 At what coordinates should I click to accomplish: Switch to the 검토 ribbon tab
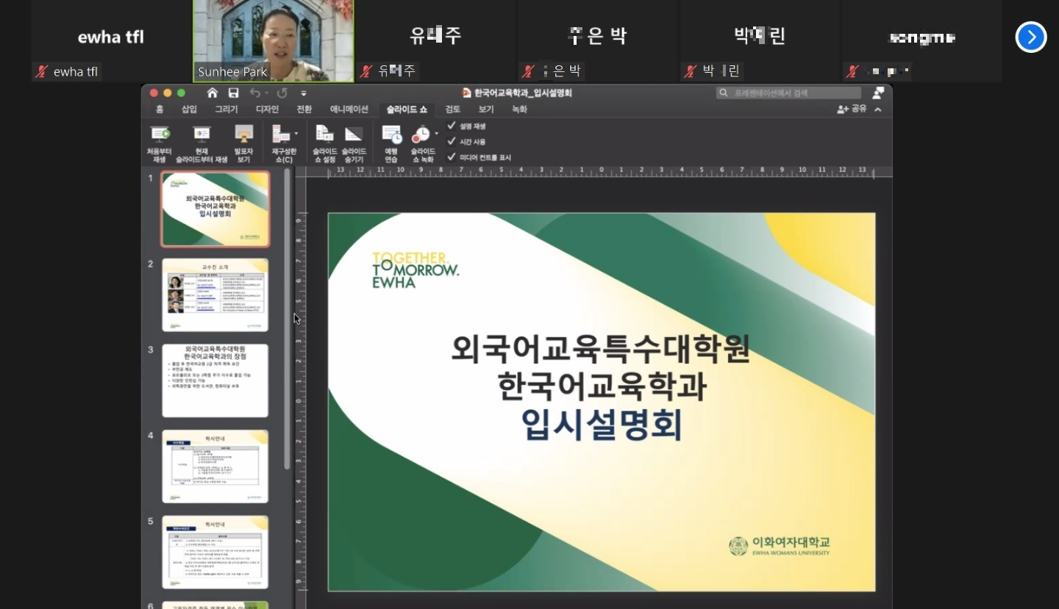tap(453, 109)
